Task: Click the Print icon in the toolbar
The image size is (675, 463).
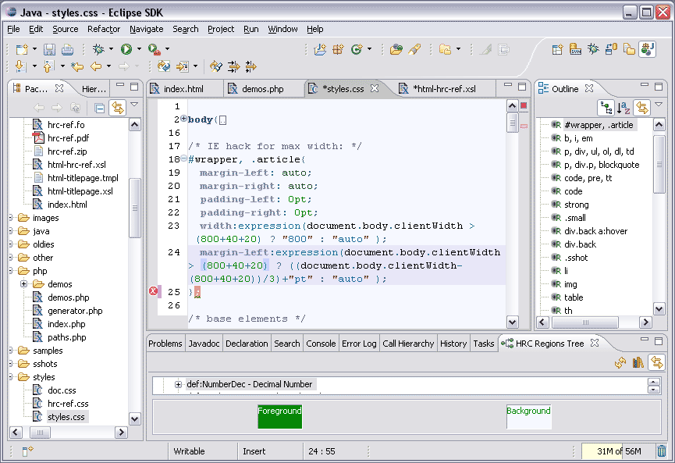Action: tap(67, 49)
